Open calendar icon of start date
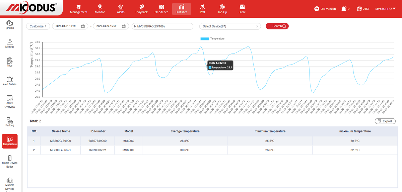The width and height of the screenshot is (402, 192). (83, 26)
